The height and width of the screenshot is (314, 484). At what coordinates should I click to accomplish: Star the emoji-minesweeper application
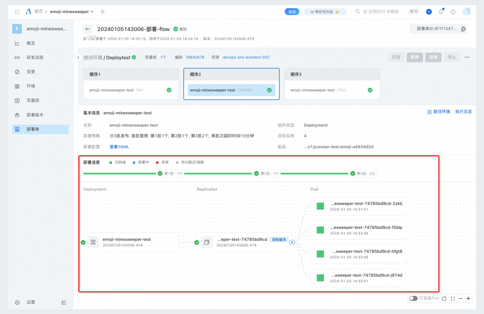pos(102,12)
